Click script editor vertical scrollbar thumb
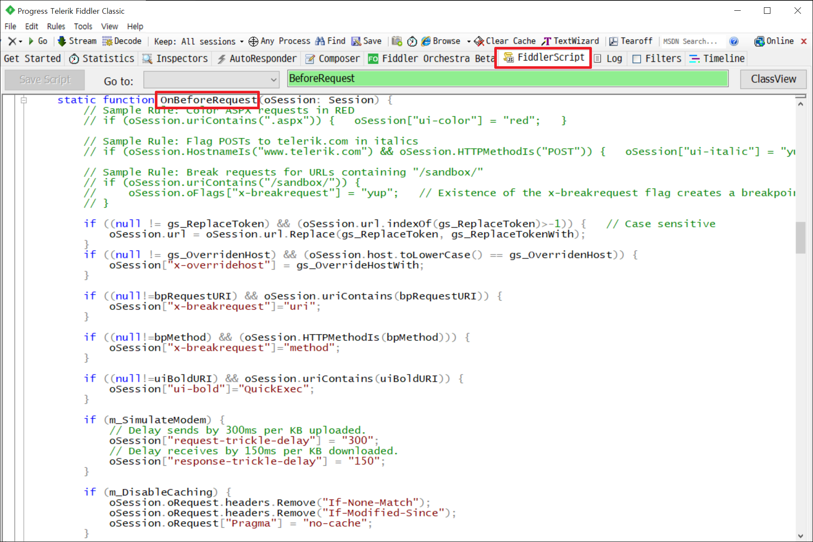The width and height of the screenshot is (813, 542). (x=801, y=238)
